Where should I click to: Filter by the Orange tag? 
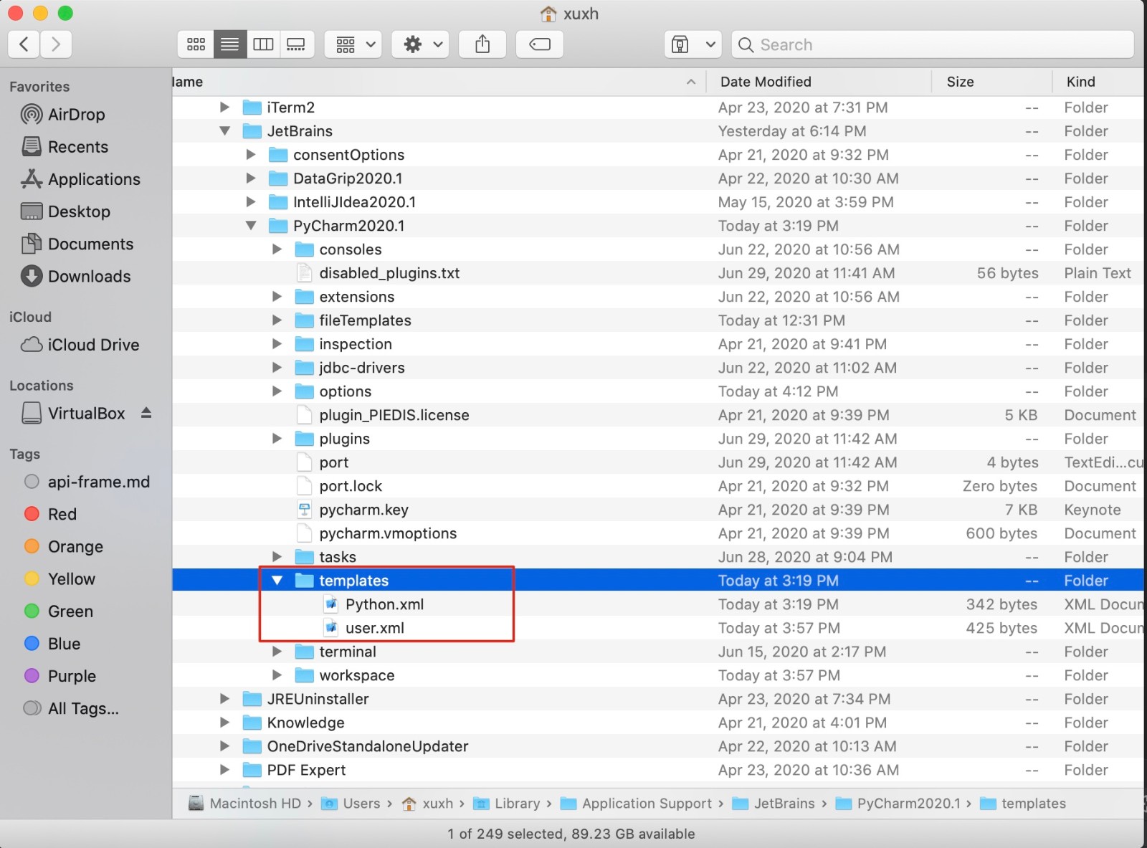pyautogui.click(x=64, y=546)
